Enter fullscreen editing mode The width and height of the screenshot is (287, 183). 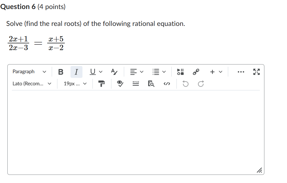[256, 72]
